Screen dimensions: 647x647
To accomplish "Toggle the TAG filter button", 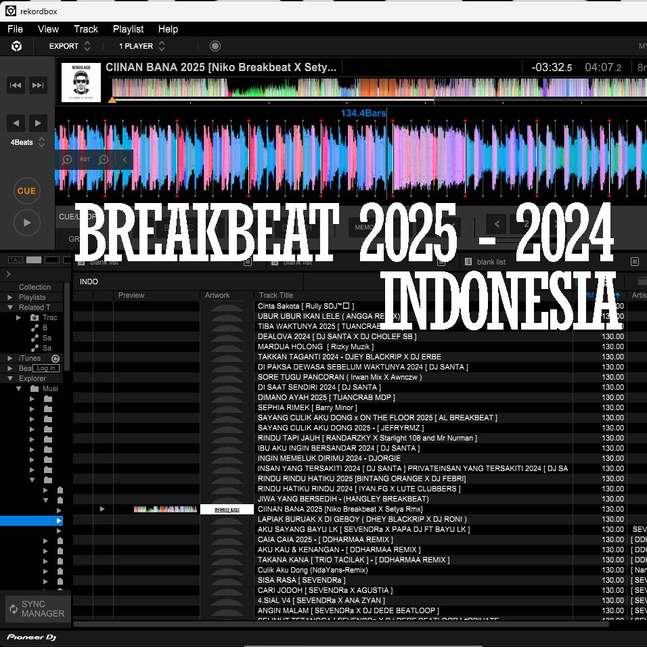I will [x=16, y=259].
